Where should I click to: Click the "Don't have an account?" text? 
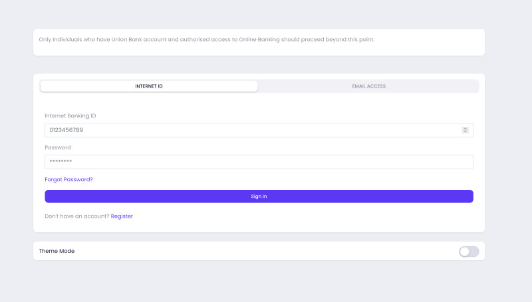76,216
